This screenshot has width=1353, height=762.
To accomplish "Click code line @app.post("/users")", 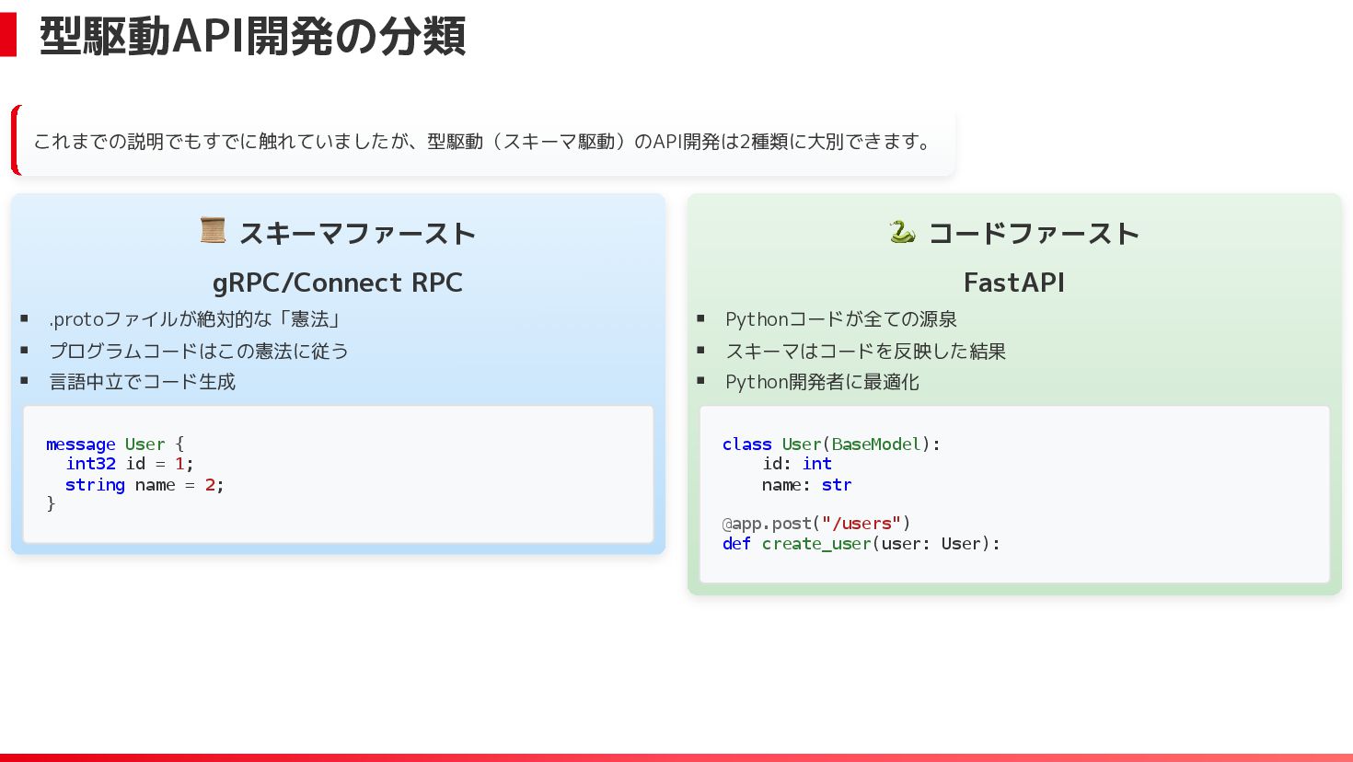I will pyautogui.click(x=816, y=524).
